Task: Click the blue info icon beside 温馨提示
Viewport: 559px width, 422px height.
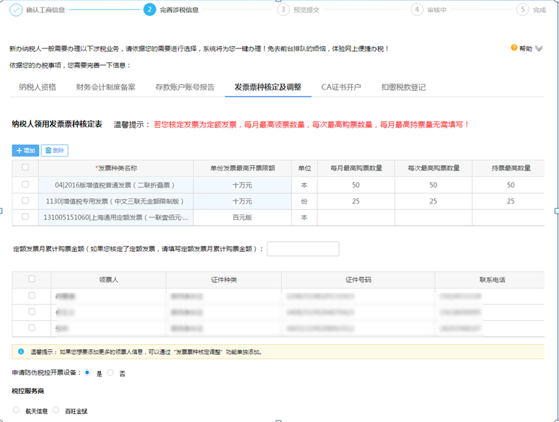Action: (21, 352)
